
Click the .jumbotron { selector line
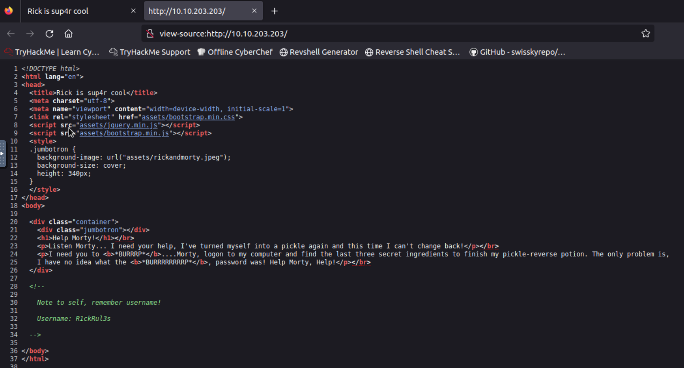click(52, 149)
